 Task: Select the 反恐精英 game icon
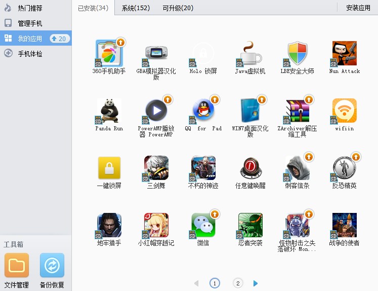point(344,168)
